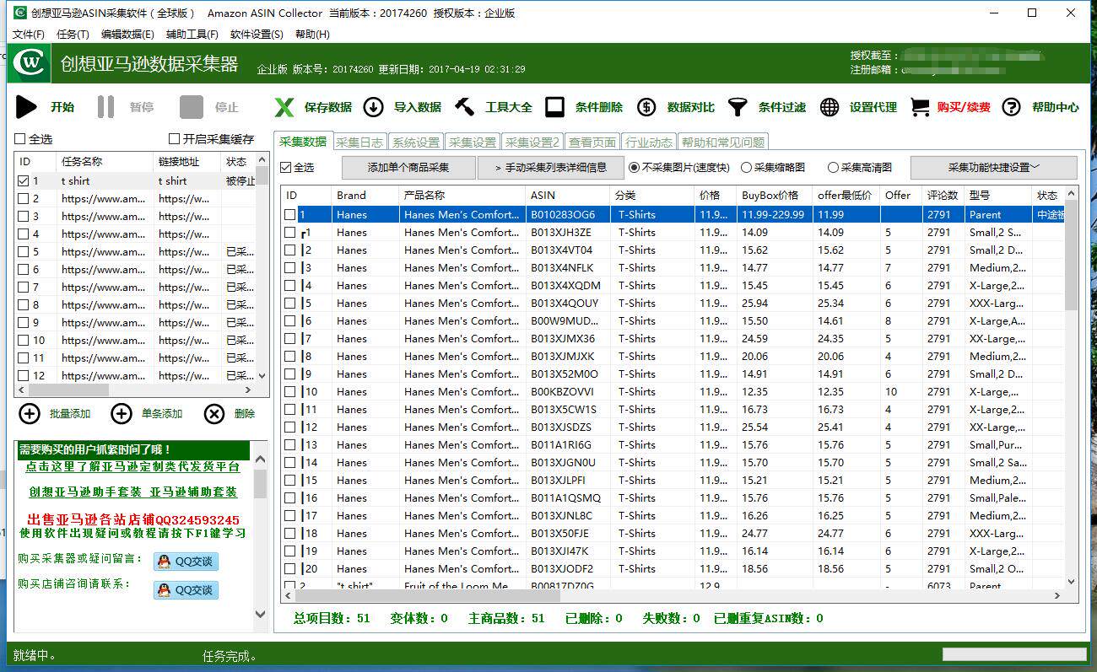Viewport: 1097px width, 672px height.
Task: Click the shopping cart Buy/Renew (购买/续费) icon
Action: point(920,107)
